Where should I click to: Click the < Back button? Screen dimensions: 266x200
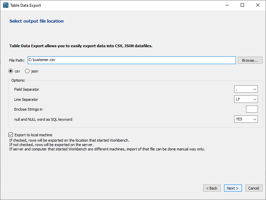pyautogui.click(x=212, y=188)
